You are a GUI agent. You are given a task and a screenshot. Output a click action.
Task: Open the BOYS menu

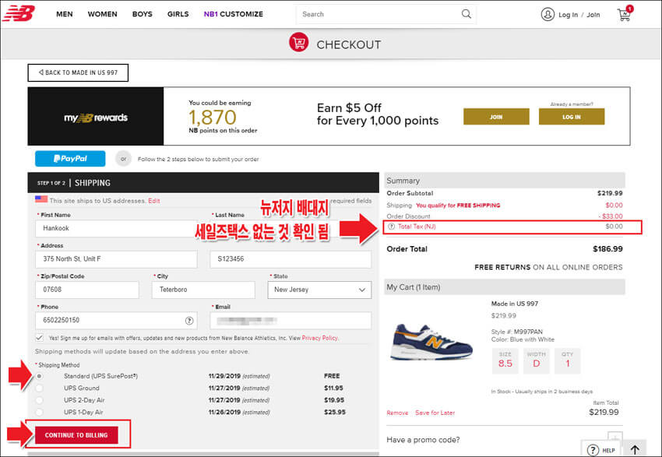tap(143, 14)
